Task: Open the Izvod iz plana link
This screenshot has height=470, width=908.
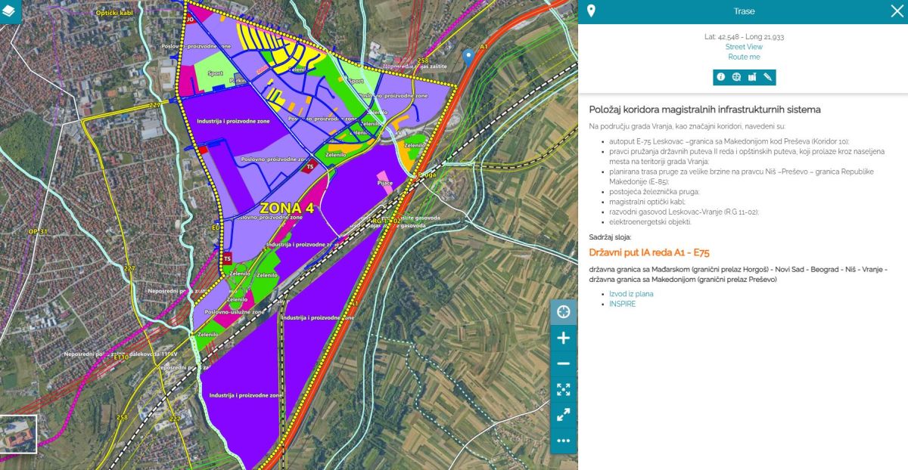Action: coord(631,294)
